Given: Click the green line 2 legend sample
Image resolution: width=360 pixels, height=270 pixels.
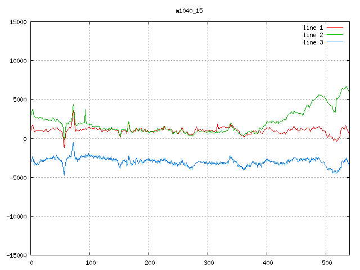Looking at the screenshot, I should pyautogui.click(x=335, y=35).
